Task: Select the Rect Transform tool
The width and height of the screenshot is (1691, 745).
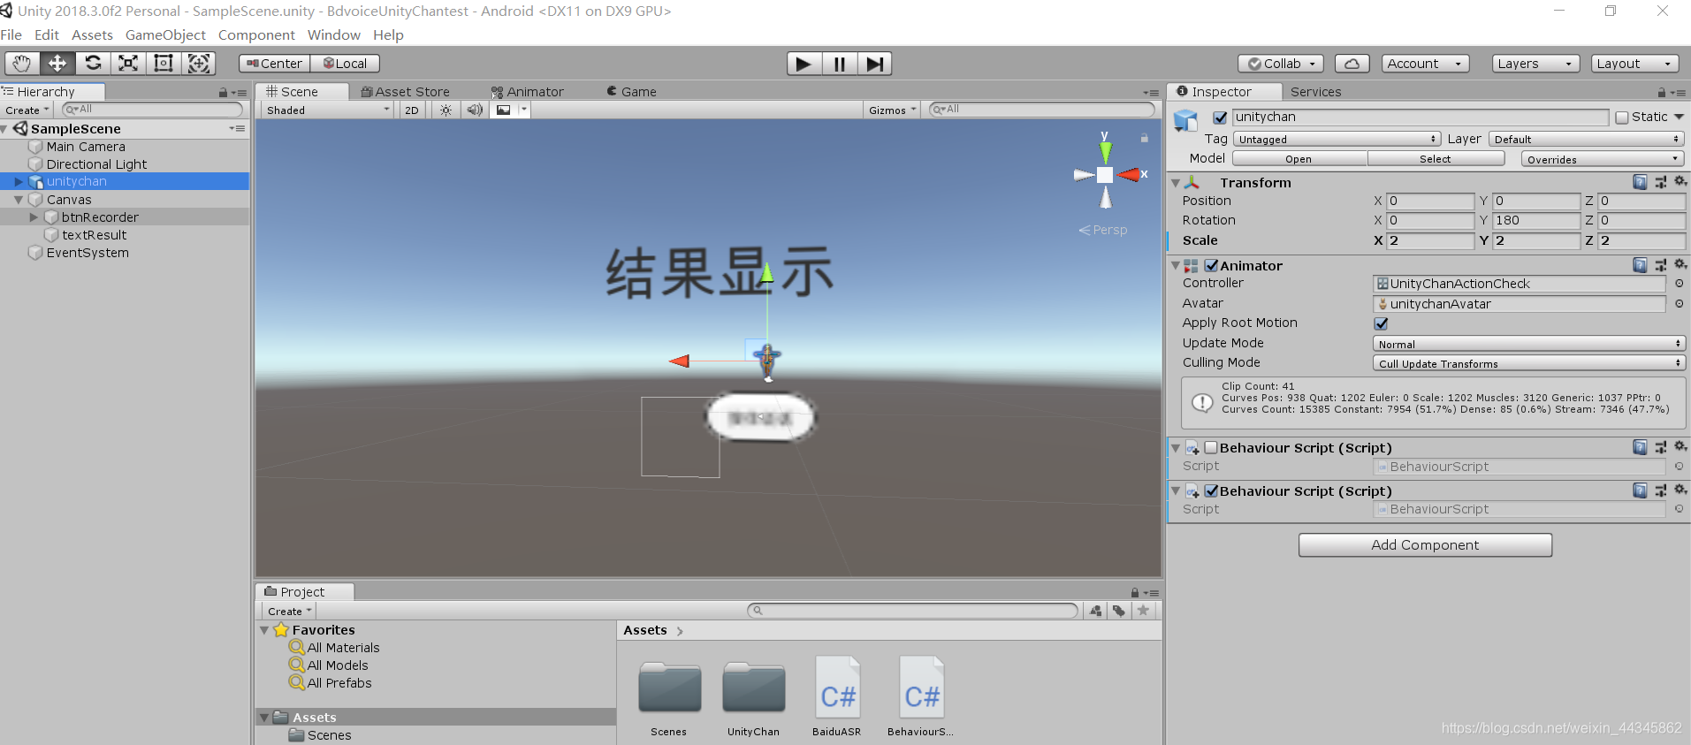Action: tap(164, 63)
